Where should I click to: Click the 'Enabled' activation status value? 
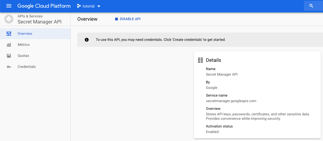click(212, 132)
